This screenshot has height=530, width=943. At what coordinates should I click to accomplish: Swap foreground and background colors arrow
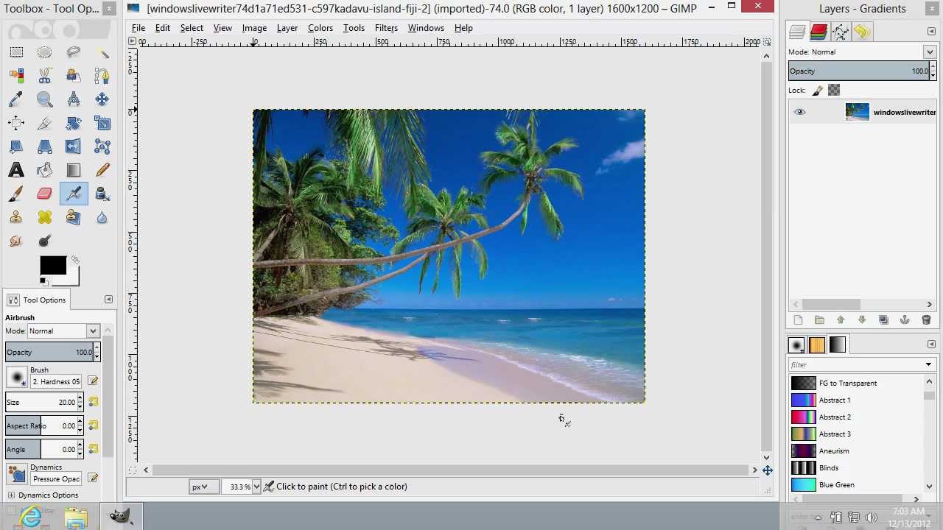pyautogui.click(x=75, y=260)
